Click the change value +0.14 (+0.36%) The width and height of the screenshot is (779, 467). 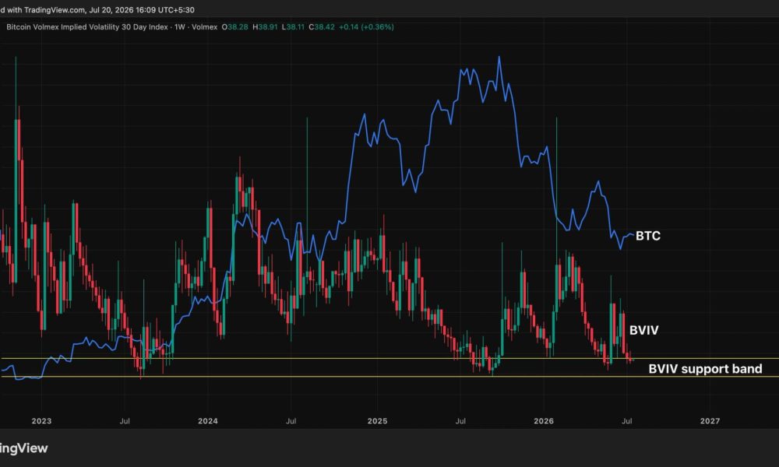point(366,26)
